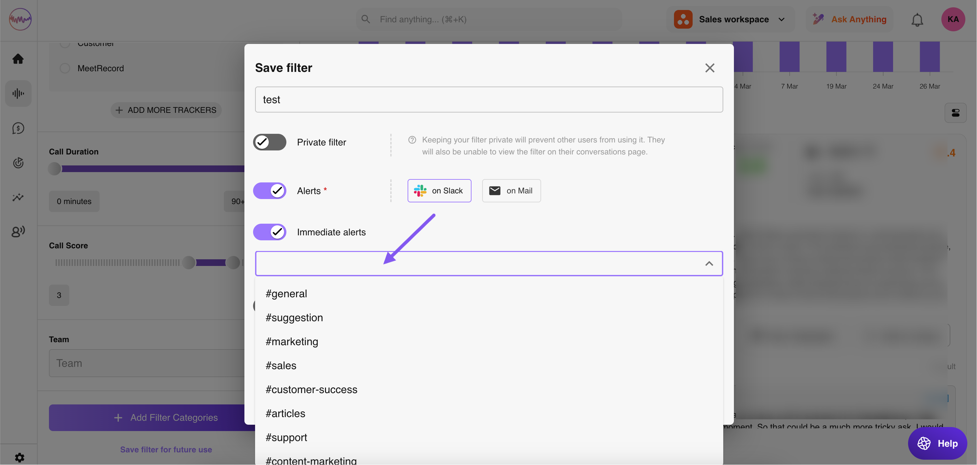Click the on Mail alert button

pos(511,191)
